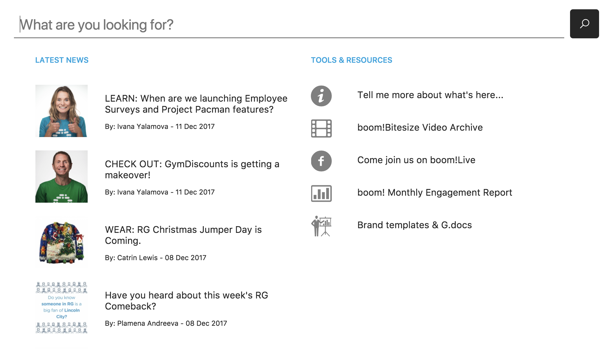Click the man in green shirt thumbnail
The image size is (613, 349).
point(62,177)
